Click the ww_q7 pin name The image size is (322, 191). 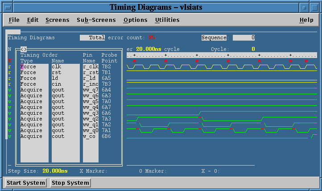[x=91, y=90]
